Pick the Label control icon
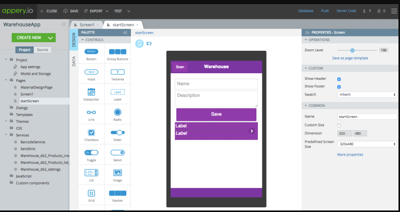 (118, 92)
